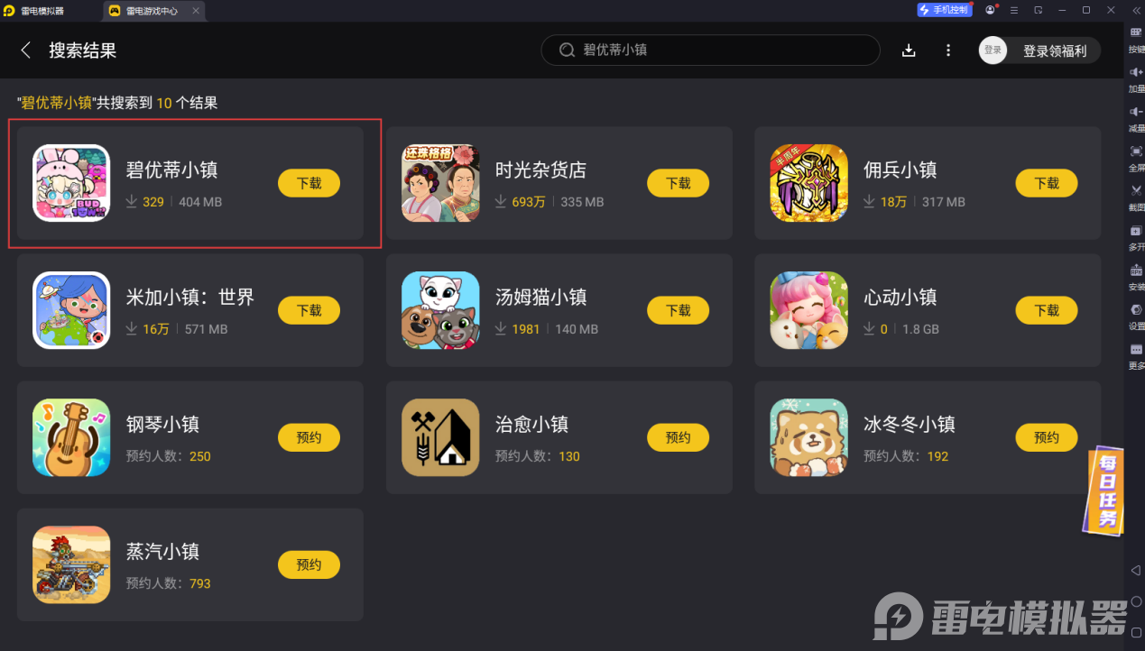Open the three-dot more options menu

(947, 50)
